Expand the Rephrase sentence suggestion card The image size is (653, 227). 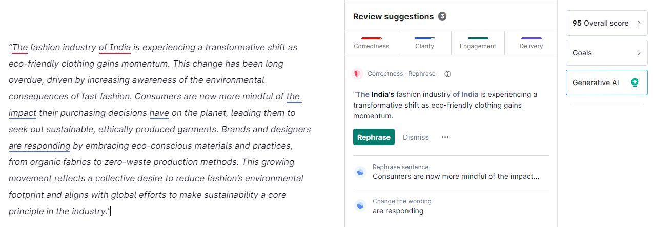[x=451, y=172]
